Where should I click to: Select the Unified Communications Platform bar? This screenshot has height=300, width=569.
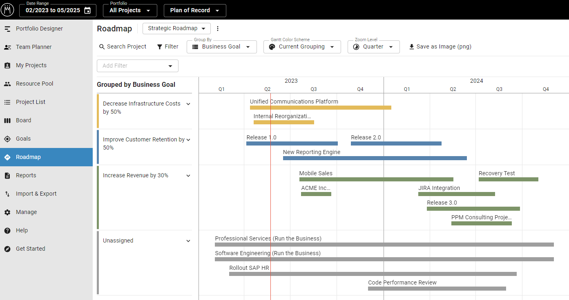click(321, 108)
